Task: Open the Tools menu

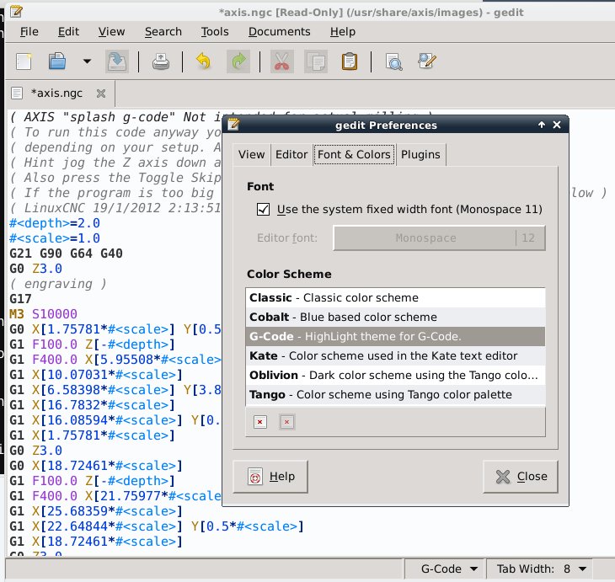Action: (x=215, y=32)
